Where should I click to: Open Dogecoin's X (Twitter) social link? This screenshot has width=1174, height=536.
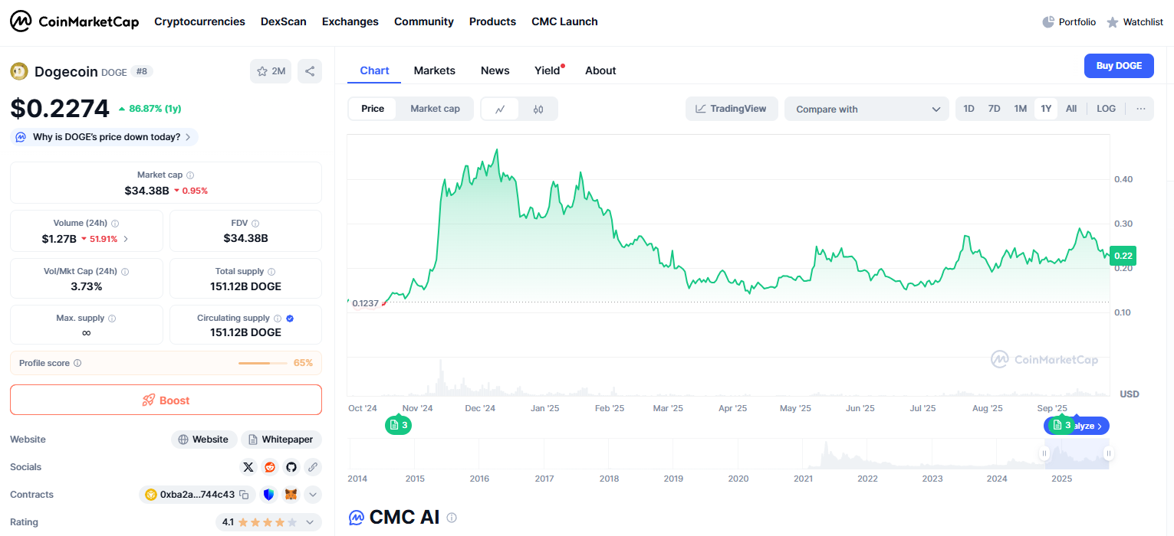(x=248, y=466)
